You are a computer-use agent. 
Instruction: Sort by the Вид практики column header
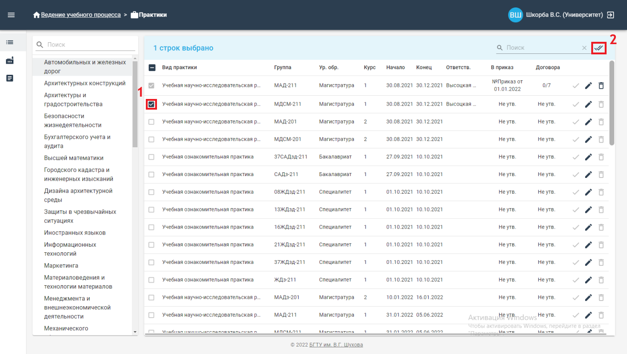179,67
